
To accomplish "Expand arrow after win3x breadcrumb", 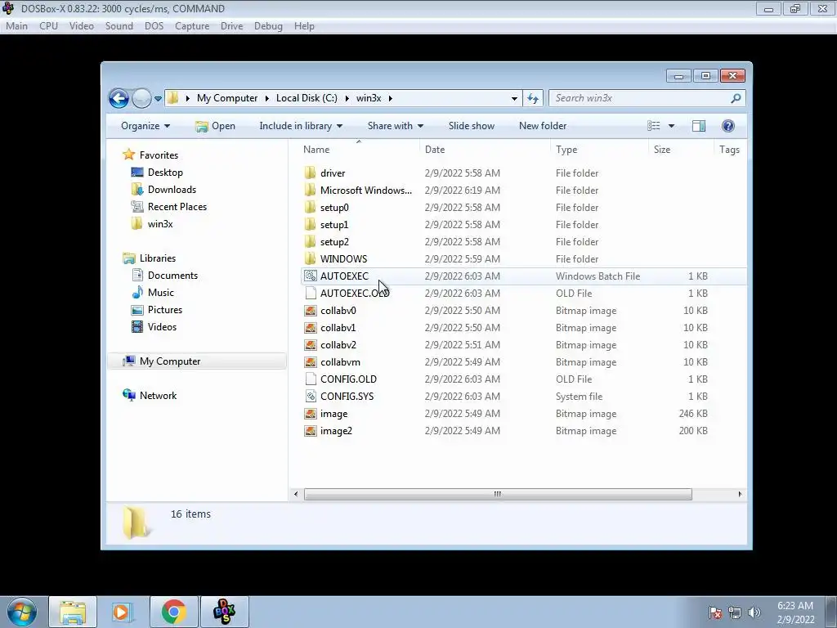I will click(x=391, y=98).
